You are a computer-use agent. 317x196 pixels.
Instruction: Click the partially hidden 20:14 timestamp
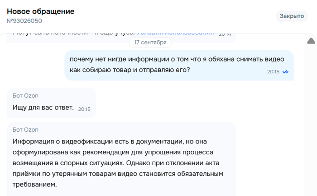[x=225, y=34]
